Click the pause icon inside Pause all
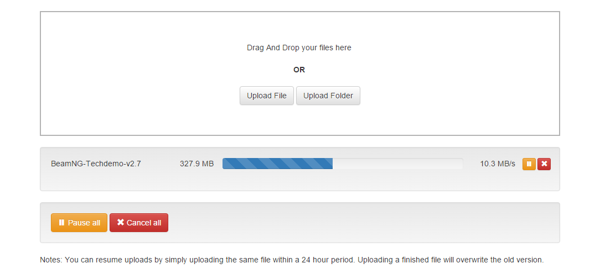600x279 pixels. pos(61,223)
